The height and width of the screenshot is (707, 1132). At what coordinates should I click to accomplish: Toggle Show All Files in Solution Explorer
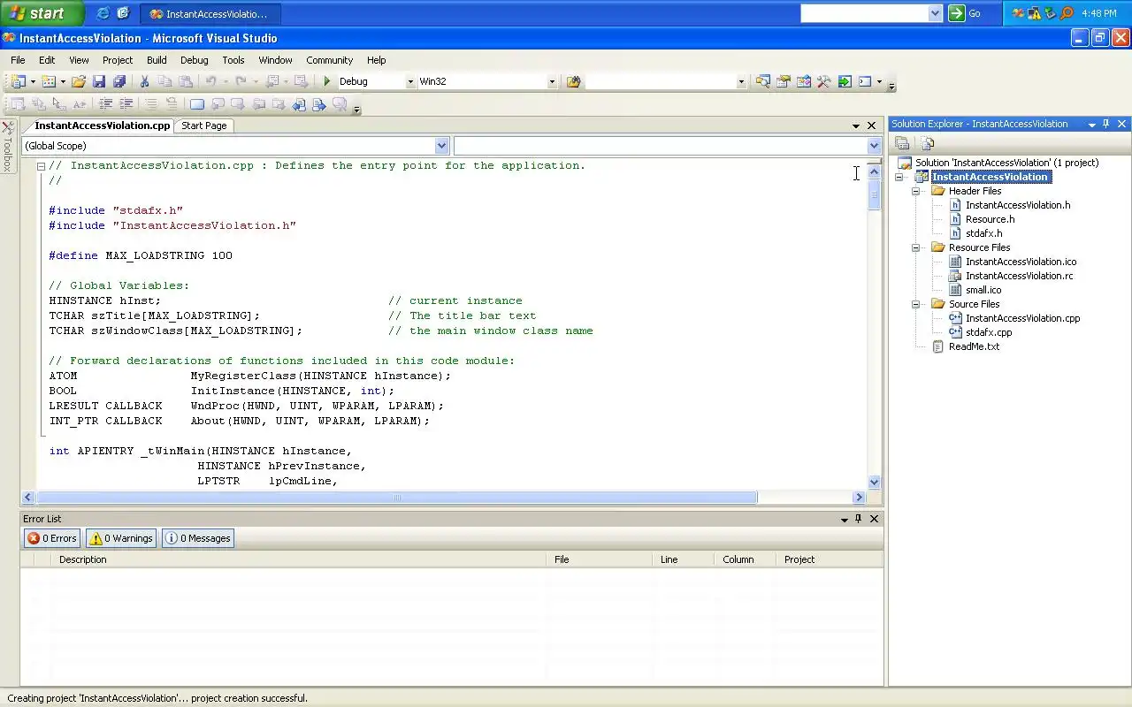[928, 143]
